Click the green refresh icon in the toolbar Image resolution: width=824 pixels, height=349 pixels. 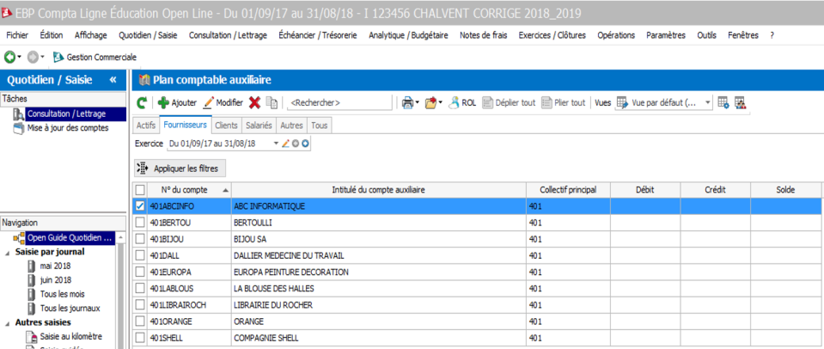click(x=142, y=103)
